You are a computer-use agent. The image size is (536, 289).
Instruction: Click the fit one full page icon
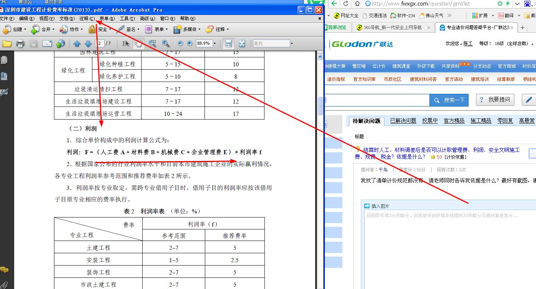pyautogui.click(x=242, y=44)
